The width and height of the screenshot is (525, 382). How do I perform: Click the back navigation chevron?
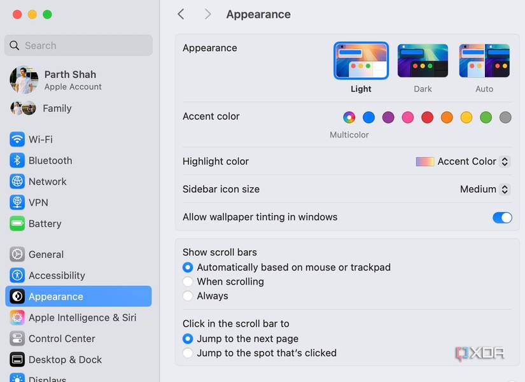tap(181, 13)
